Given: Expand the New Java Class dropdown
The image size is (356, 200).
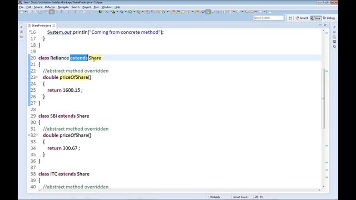Looking at the screenshot, I should 167,12.
